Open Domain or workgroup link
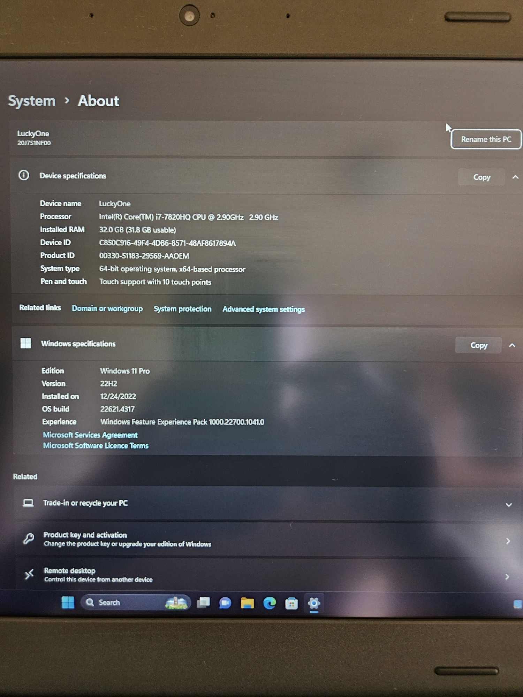523x697 pixels. point(107,308)
